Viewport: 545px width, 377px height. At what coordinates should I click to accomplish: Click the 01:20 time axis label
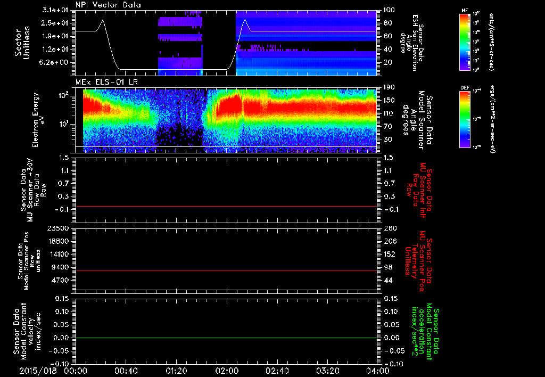(x=176, y=371)
